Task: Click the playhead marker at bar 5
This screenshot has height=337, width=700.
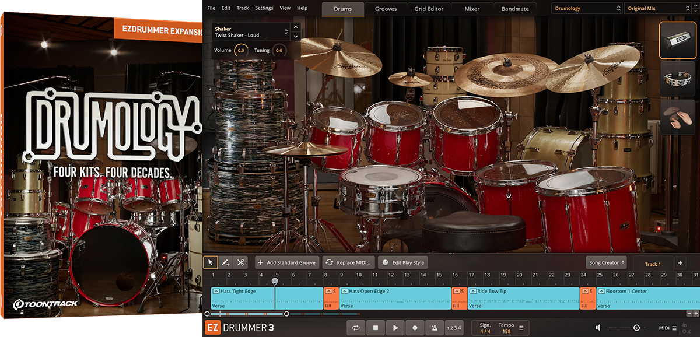Action: click(275, 281)
